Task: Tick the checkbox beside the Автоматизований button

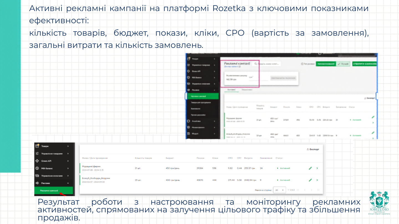Action: pyautogui.click(x=302, y=64)
